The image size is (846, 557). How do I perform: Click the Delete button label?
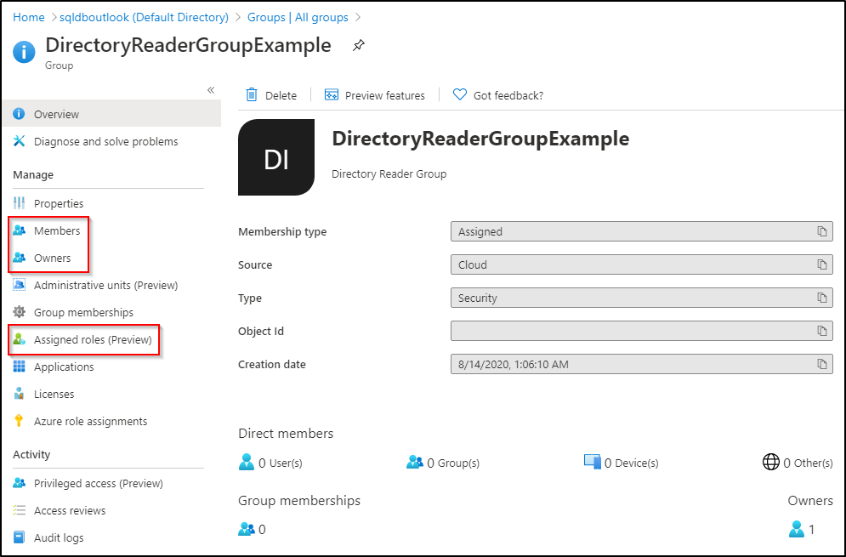click(281, 95)
